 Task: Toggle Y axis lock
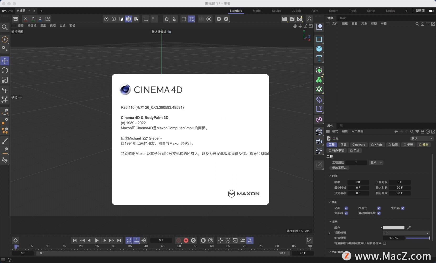pos(33,19)
